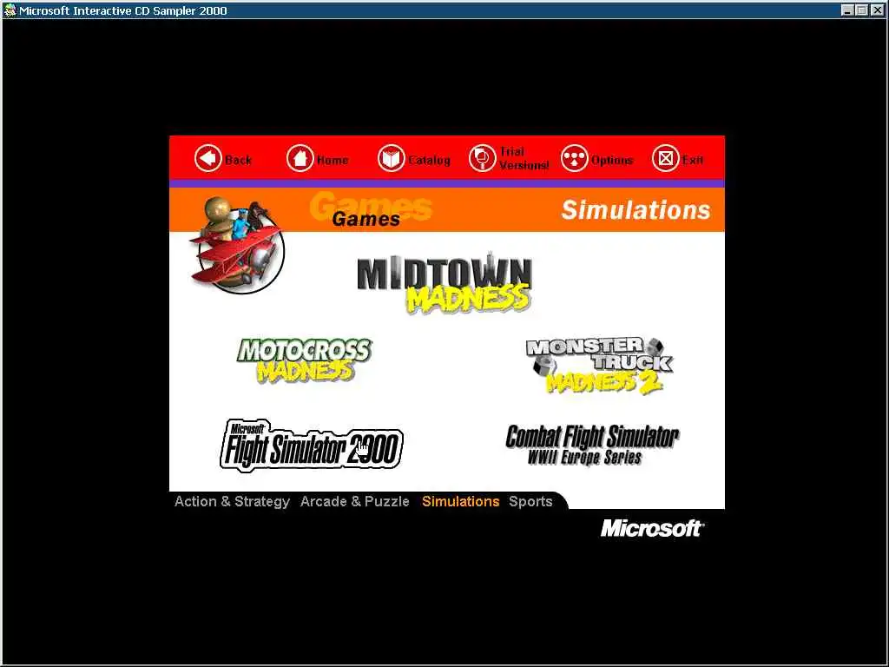Screen dimensions: 889x667
Task: Click the Microsoft logo
Action: [x=652, y=528]
